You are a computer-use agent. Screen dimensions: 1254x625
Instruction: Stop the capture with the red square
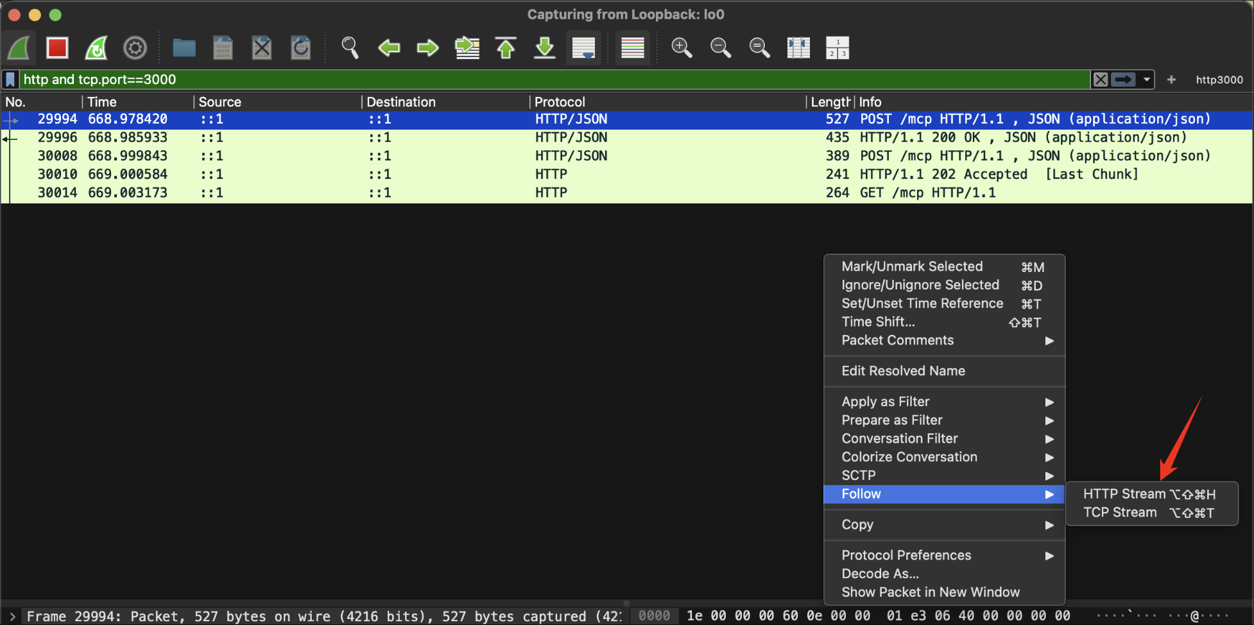pyautogui.click(x=57, y=47)
